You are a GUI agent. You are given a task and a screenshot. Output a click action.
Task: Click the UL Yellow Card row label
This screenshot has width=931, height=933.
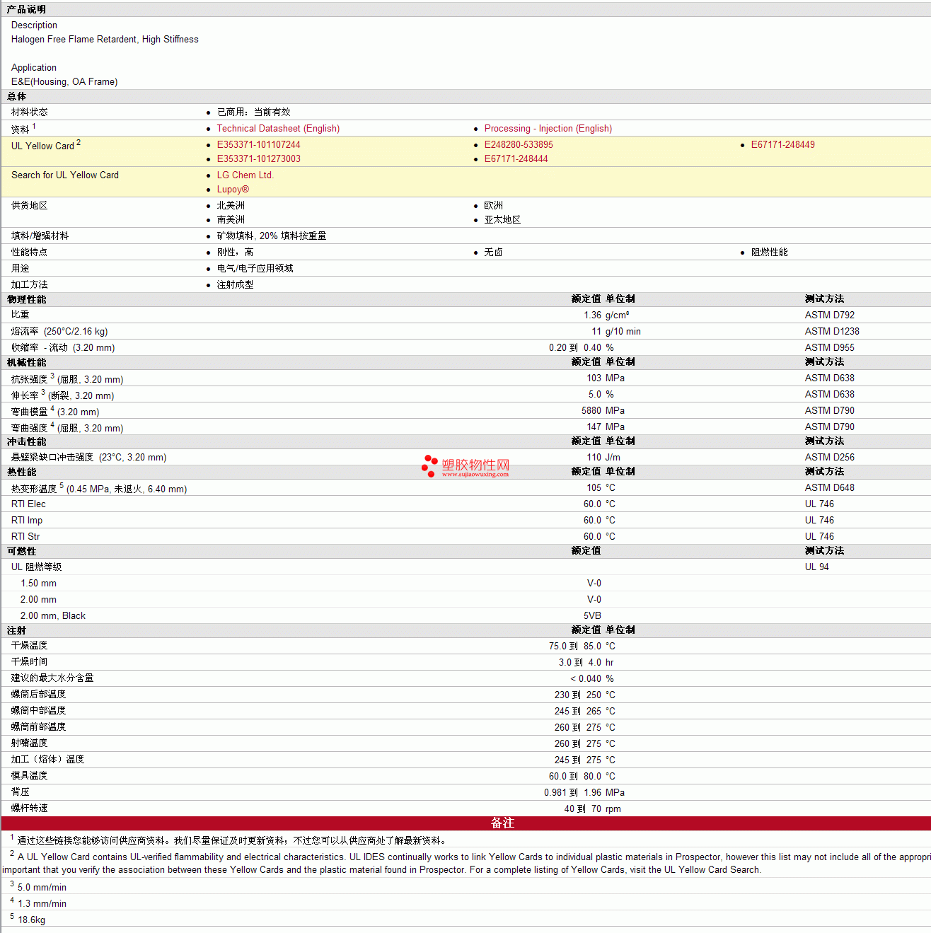(45, 146)
